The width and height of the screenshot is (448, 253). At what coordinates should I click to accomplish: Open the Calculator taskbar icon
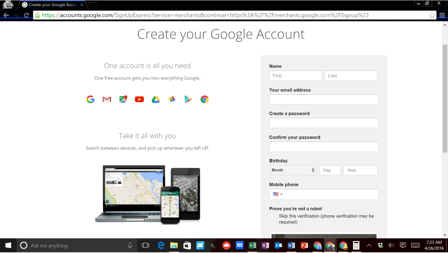pyautogui.click(x=356, y=245)
